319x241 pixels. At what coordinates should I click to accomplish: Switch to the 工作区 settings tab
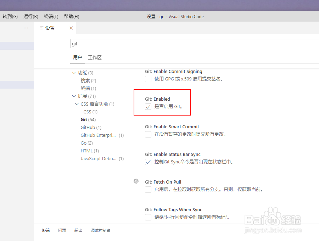[95, 57]
